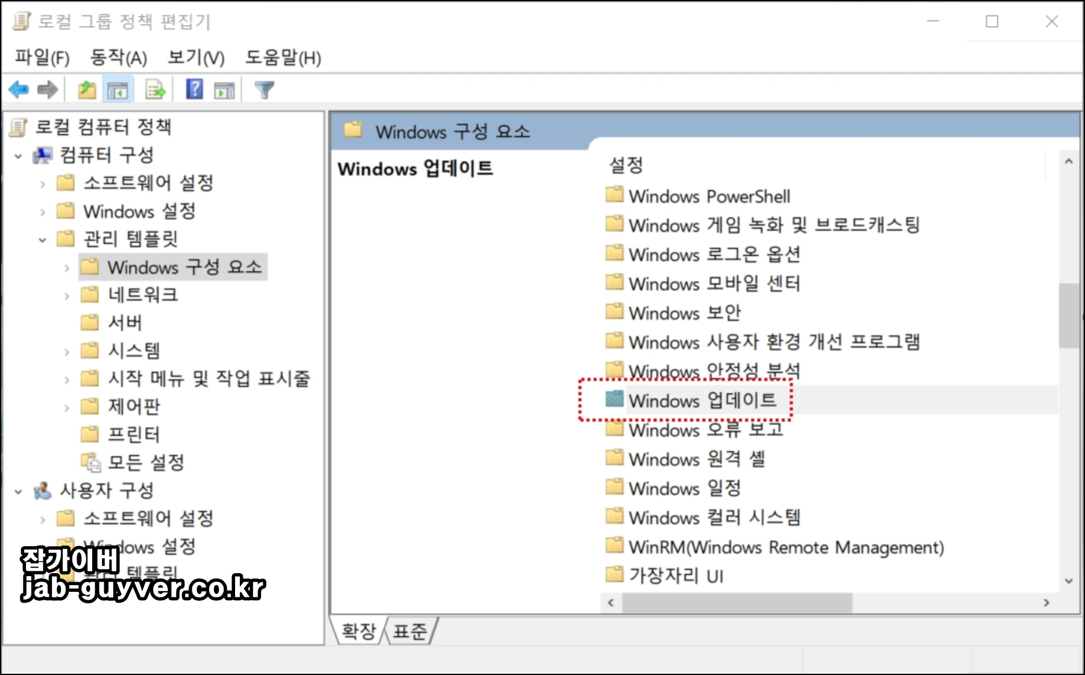Screen dimensions: 1085x675
Task: Switch to the 확장 tab
Action: [x=358, y=631]
